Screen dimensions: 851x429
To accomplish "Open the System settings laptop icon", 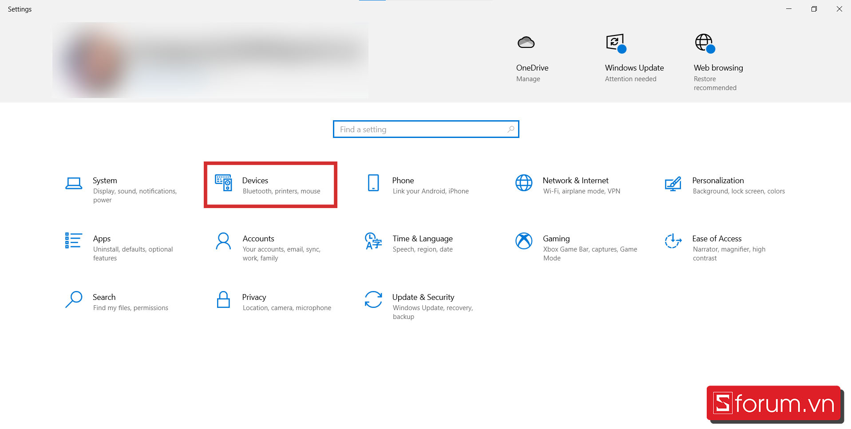I will 74,183.
